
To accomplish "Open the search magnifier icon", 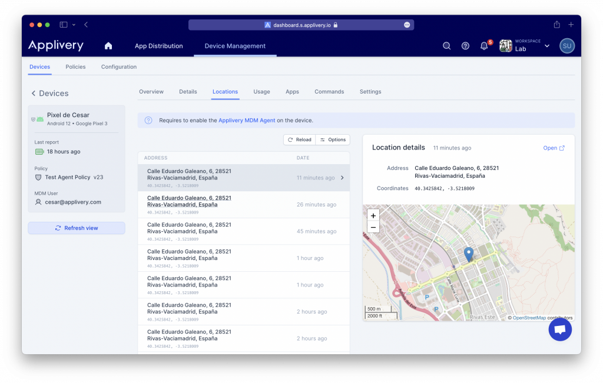I will coord(446,46).
